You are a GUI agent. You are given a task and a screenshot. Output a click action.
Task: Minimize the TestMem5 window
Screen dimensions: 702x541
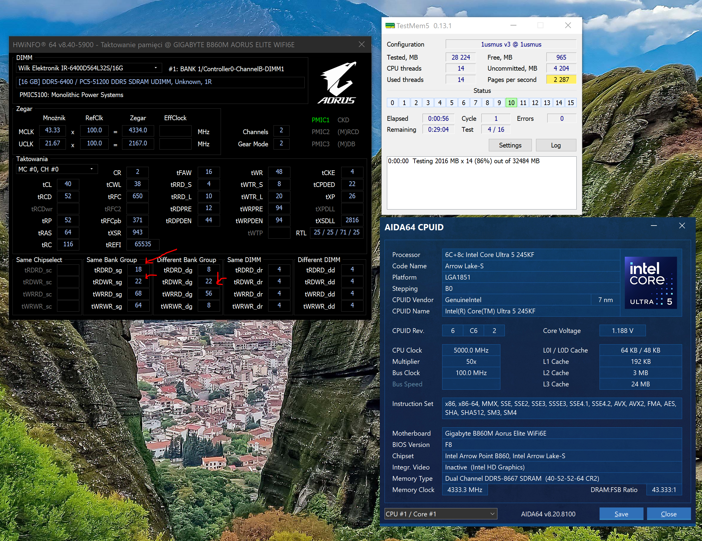point(513,26)
